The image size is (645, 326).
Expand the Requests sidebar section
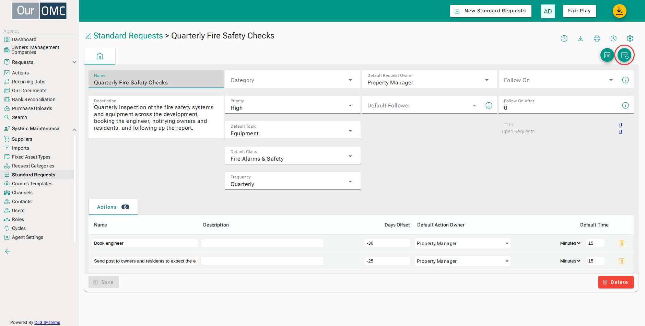(74, 62)
